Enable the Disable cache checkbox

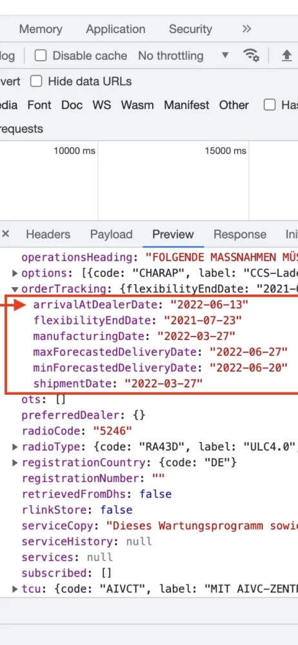click(41, 55)
